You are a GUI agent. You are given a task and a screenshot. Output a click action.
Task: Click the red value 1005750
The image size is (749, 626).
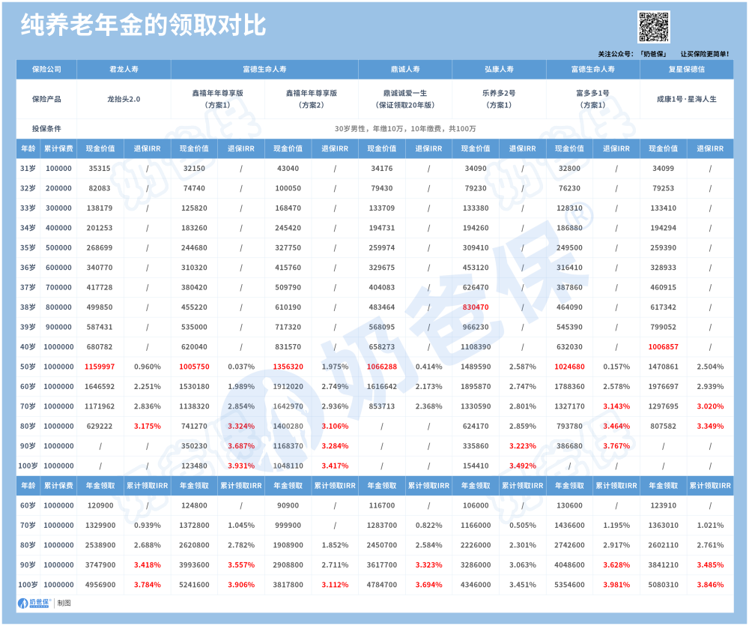(x=194, y=367)
